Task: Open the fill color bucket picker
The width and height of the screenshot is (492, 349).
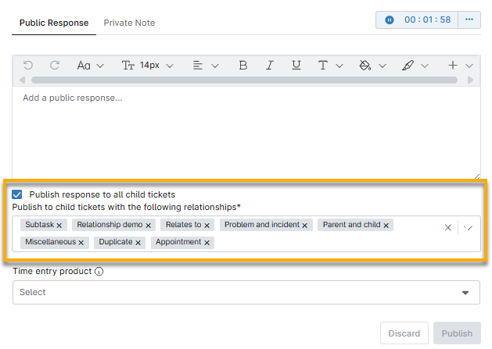Action: click(372, 66)
